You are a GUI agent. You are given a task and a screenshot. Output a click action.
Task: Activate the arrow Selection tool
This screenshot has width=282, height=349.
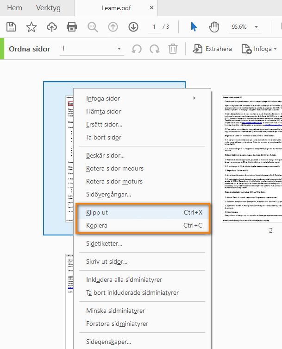(194, 27)
